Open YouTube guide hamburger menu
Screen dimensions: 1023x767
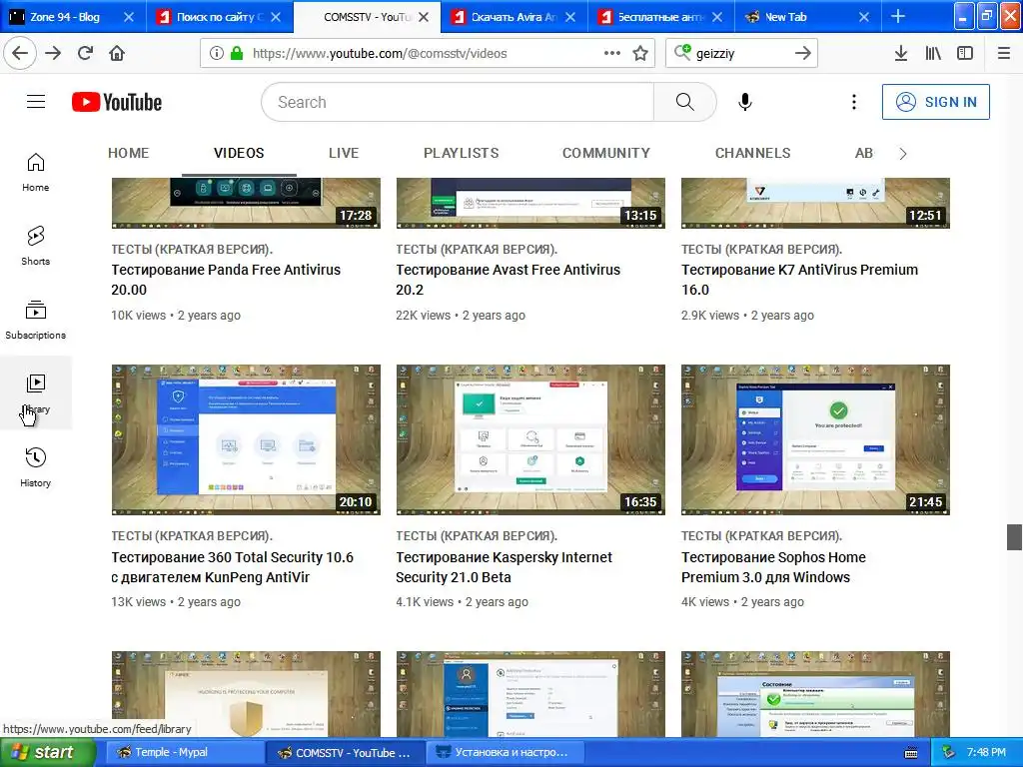click(36, 102)
